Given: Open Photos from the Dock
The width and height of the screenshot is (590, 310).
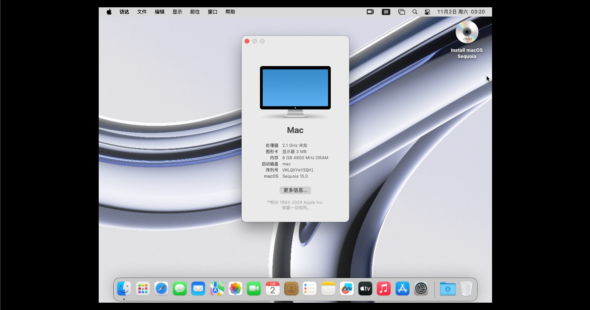Looking at the screenshot, I should (235, 288).
